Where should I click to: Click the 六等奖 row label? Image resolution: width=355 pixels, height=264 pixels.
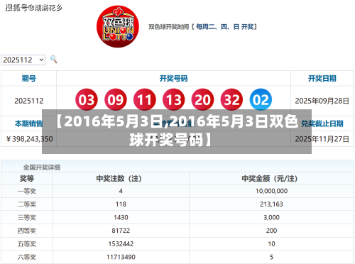click(x=27, y=257)
